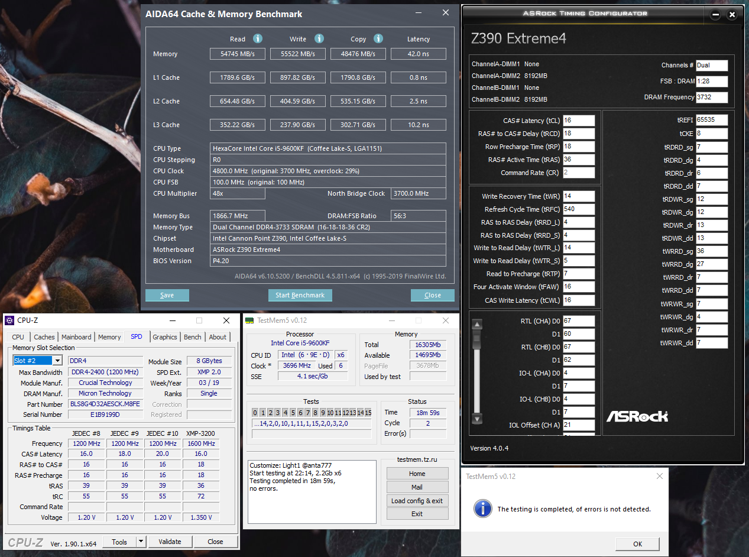Click the Home button in TestMem5
The width and height of the screenshot is (749, 557).
click(417, 474)
